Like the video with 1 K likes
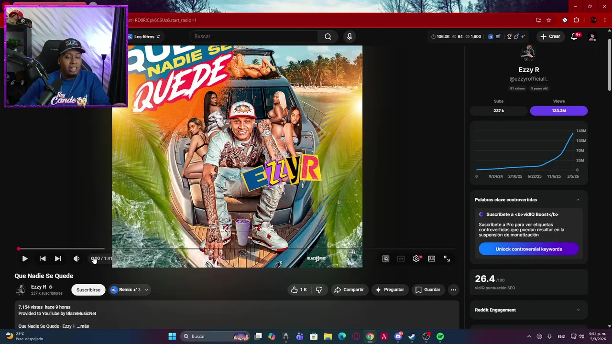Image resolution: width=612 pixels, height=344 pixels. tap(299, 290)
